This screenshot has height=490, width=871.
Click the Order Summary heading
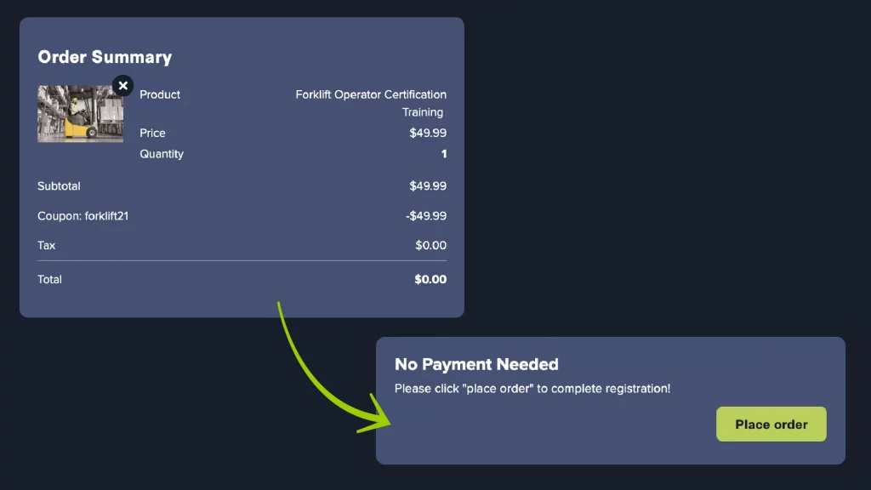click(105, 57)
